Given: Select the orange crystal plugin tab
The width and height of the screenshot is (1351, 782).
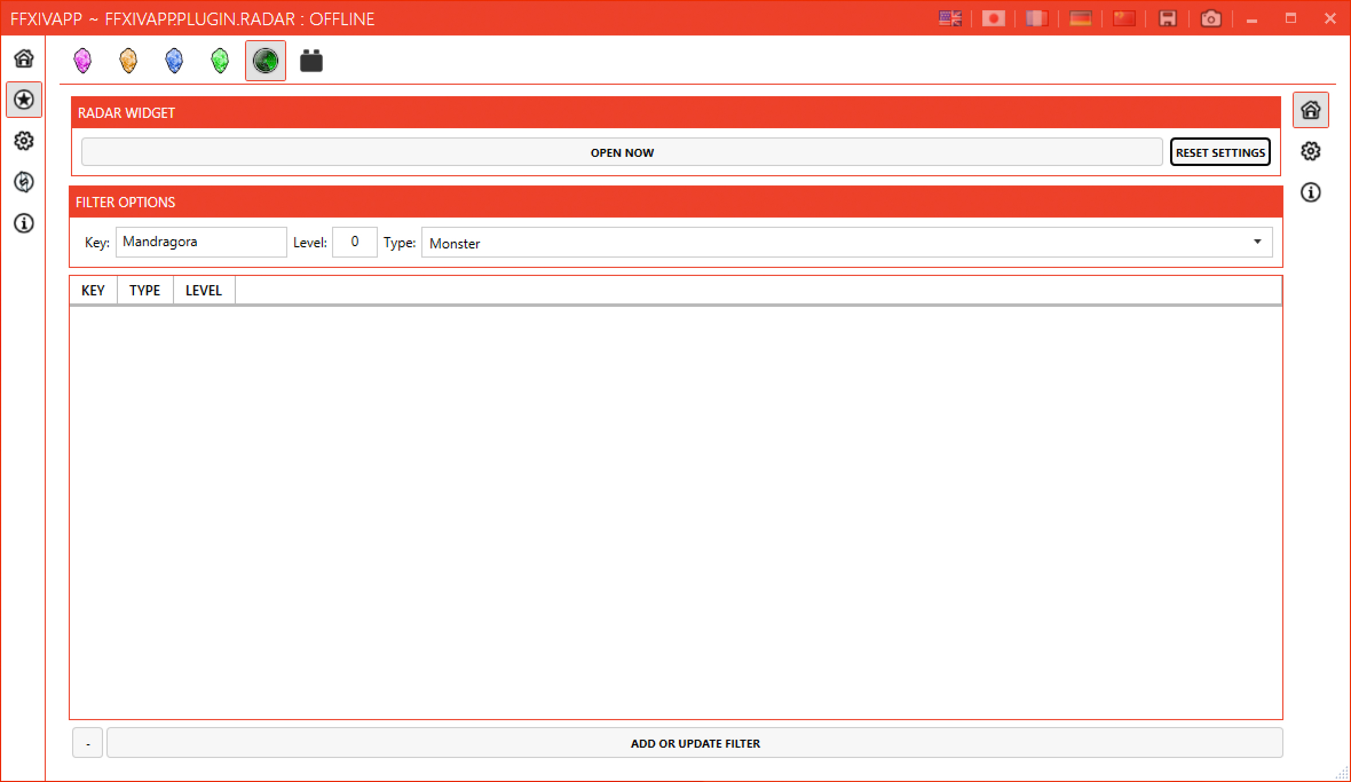Looking at the screenshot, I should (128, 61).
